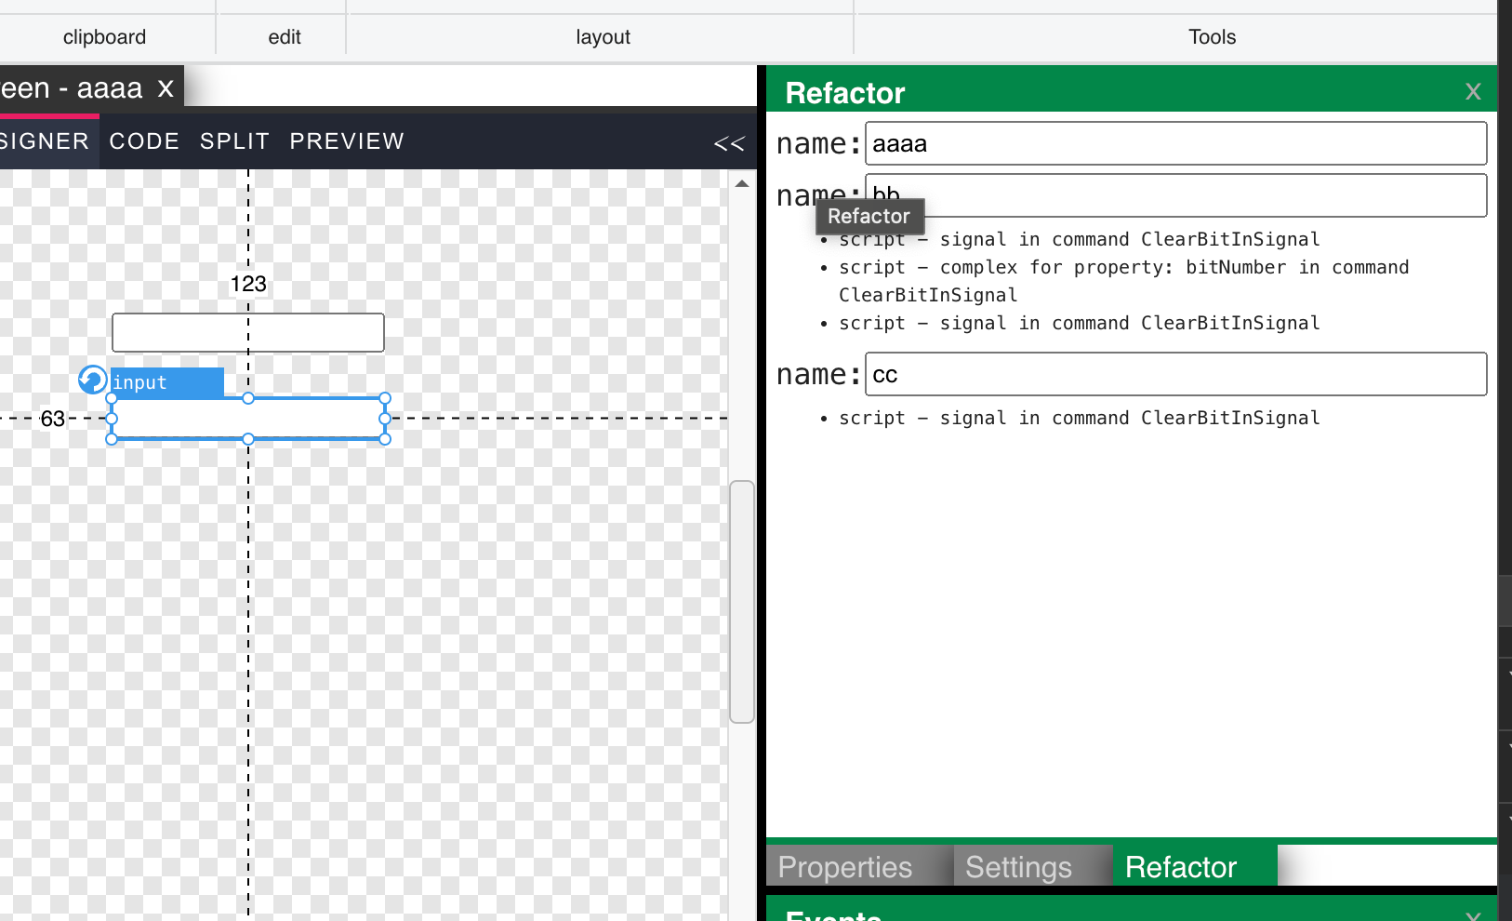The height and width of the screenshot is (921, 1512).
Task: Switch to the SPLIT view
Action: 234,141
